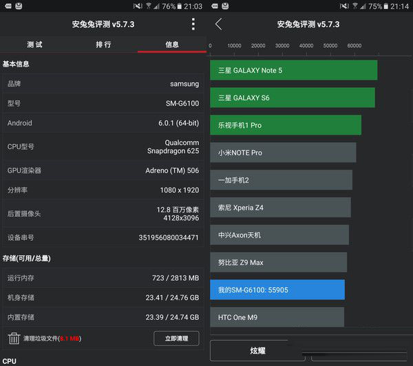The image size is (413, 366).
Task: Select the 小米NOTE Pro bar
Action: [x=283, y=152]
